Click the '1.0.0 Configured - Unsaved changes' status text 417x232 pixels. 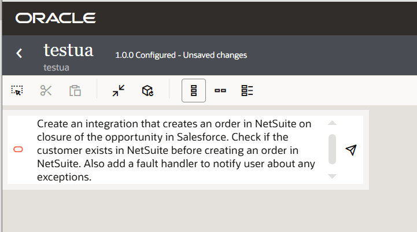(181, 55)
